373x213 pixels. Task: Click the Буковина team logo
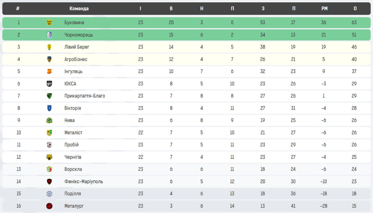(x=50, y=23)
